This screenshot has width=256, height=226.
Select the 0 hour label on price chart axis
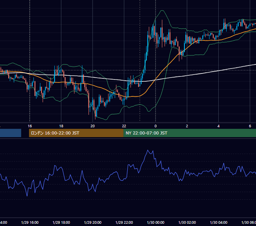coord(155,126)
